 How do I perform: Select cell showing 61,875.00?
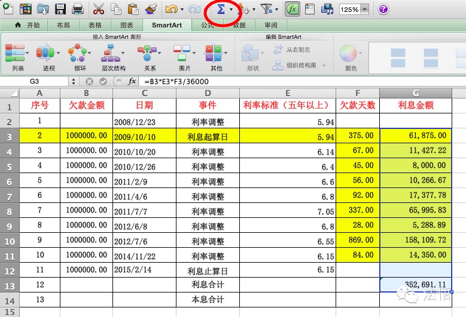pos(416,136)
